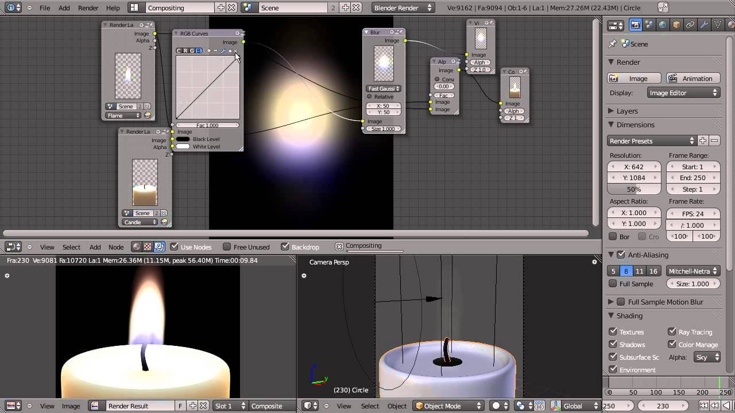Expand the Layers panel
The image size is (735, 413).
[627, 111]
